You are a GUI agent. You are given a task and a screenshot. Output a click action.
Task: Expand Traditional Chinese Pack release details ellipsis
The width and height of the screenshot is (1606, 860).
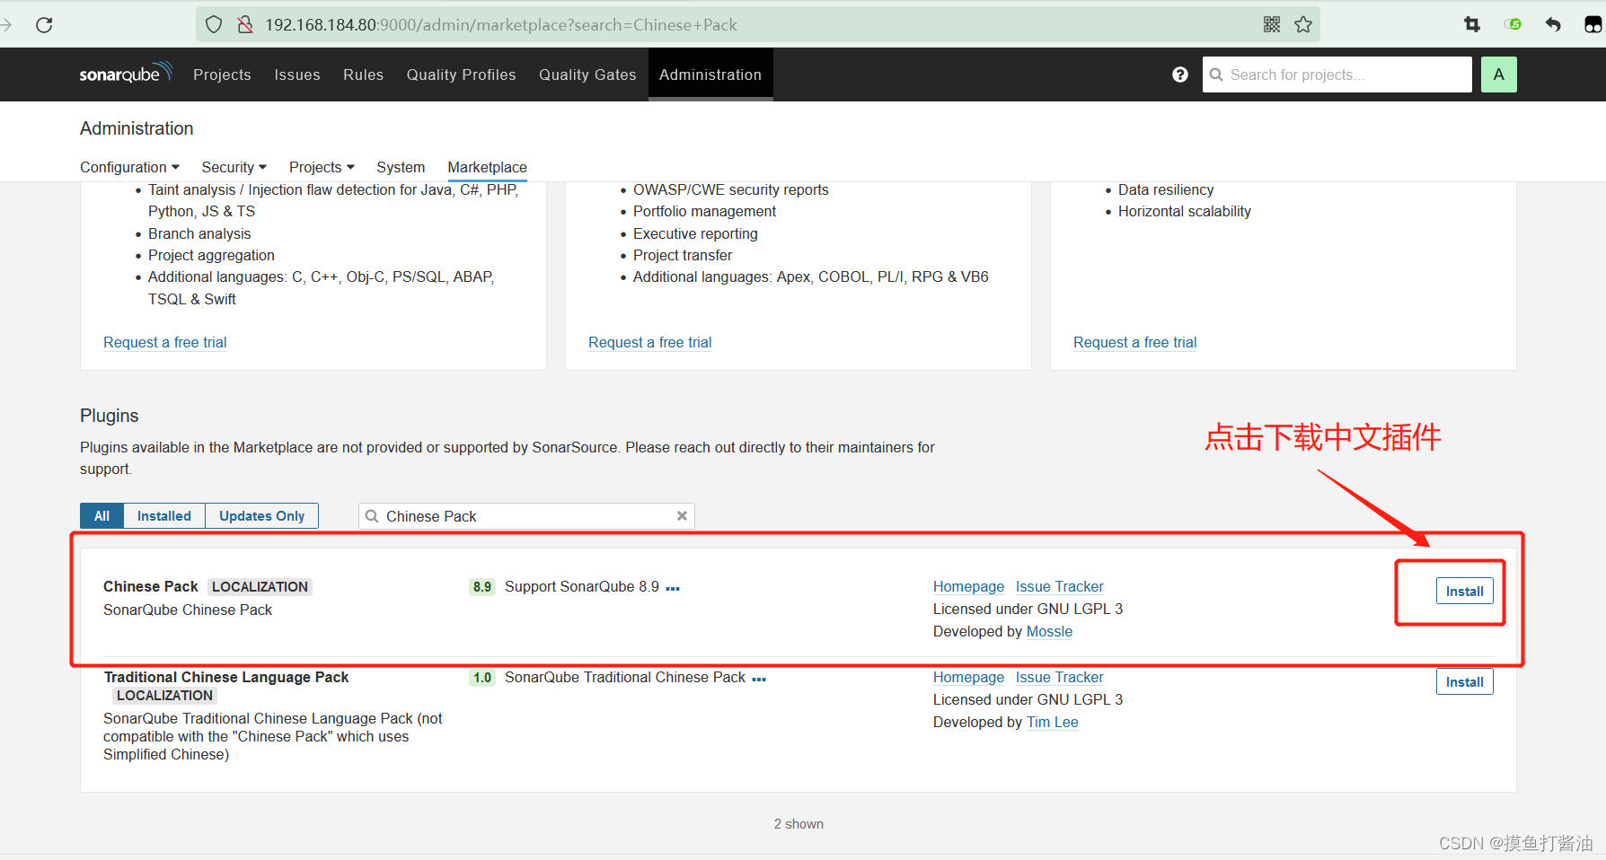(x=759, y=679)
